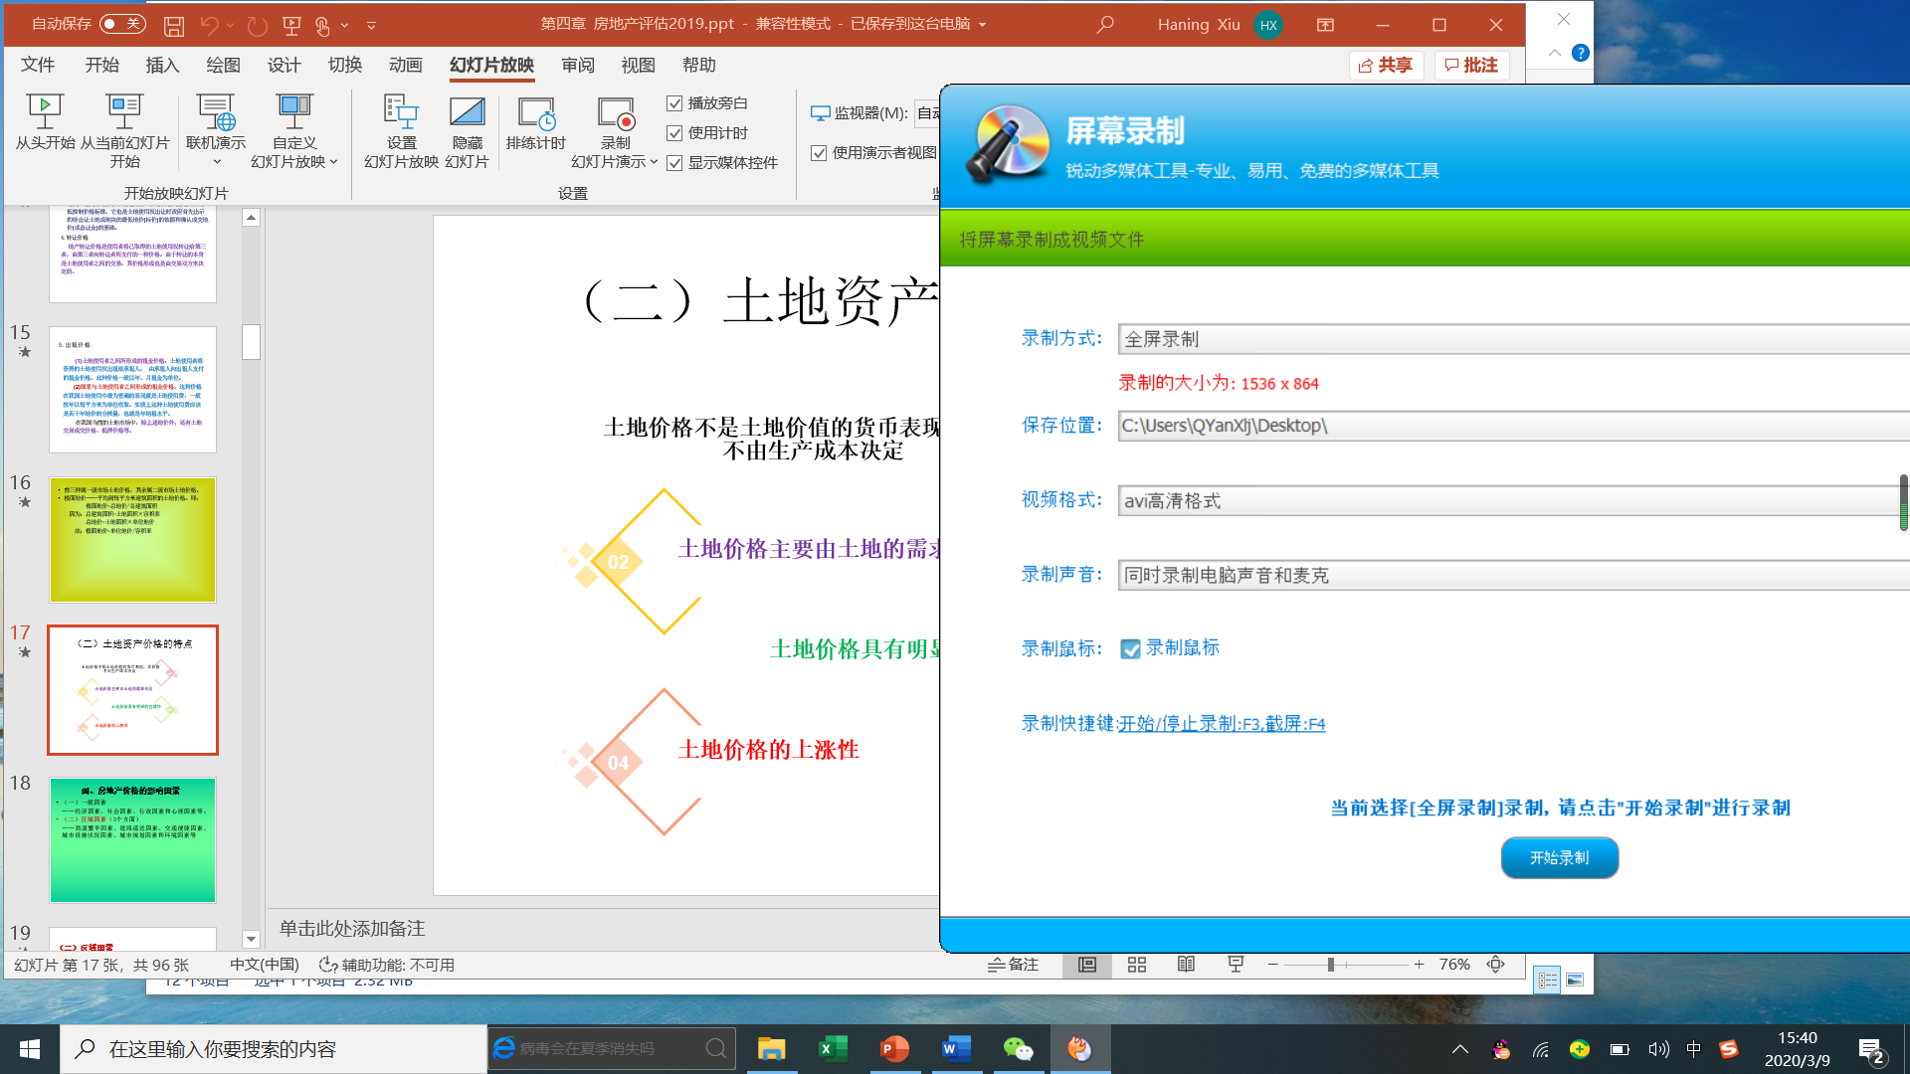Save the presentation using save icon
This screenshot has width=1910, height=1074.
pyautogui.click(x=174, y=25)
